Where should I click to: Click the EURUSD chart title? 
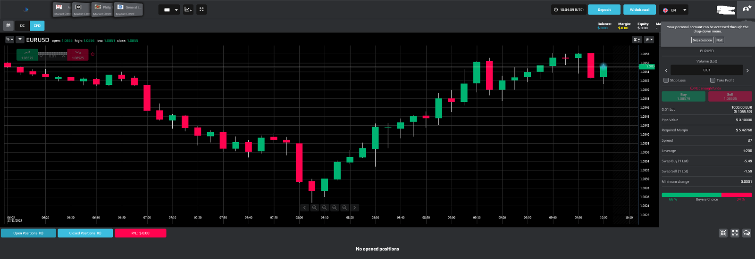(38, 40)
